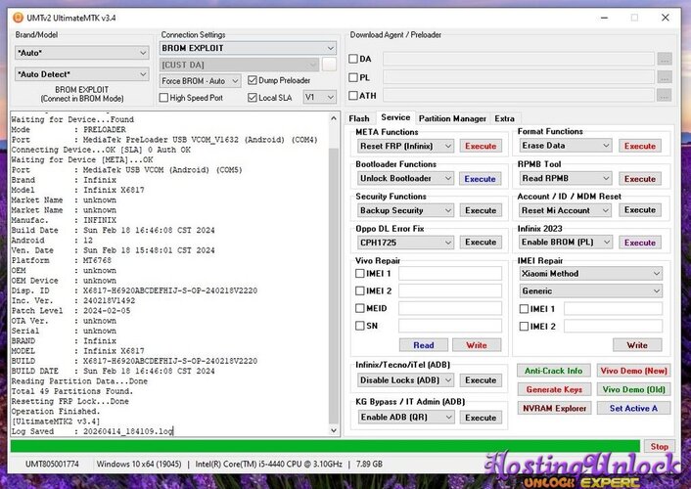Switch to the Flash tab
The width and height of the screenshot is (691, 489).
(x=359, y=118)
